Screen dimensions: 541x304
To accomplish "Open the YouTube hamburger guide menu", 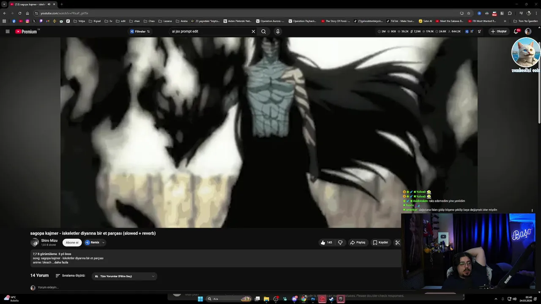I will point(7,31).
